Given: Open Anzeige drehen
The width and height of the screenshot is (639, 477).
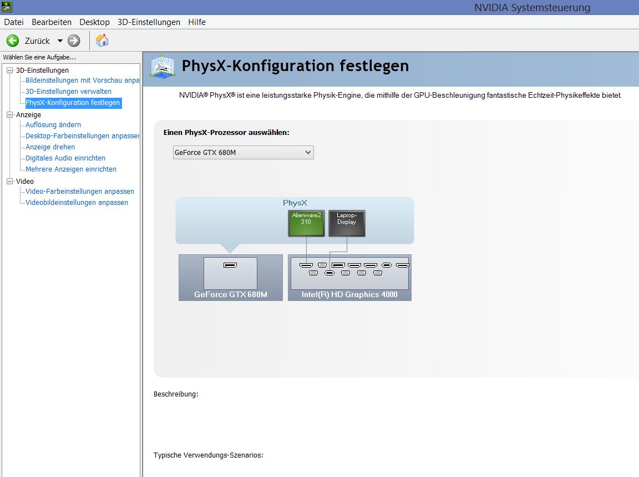Looking at the screenshot, I should [x=50, y=147].
